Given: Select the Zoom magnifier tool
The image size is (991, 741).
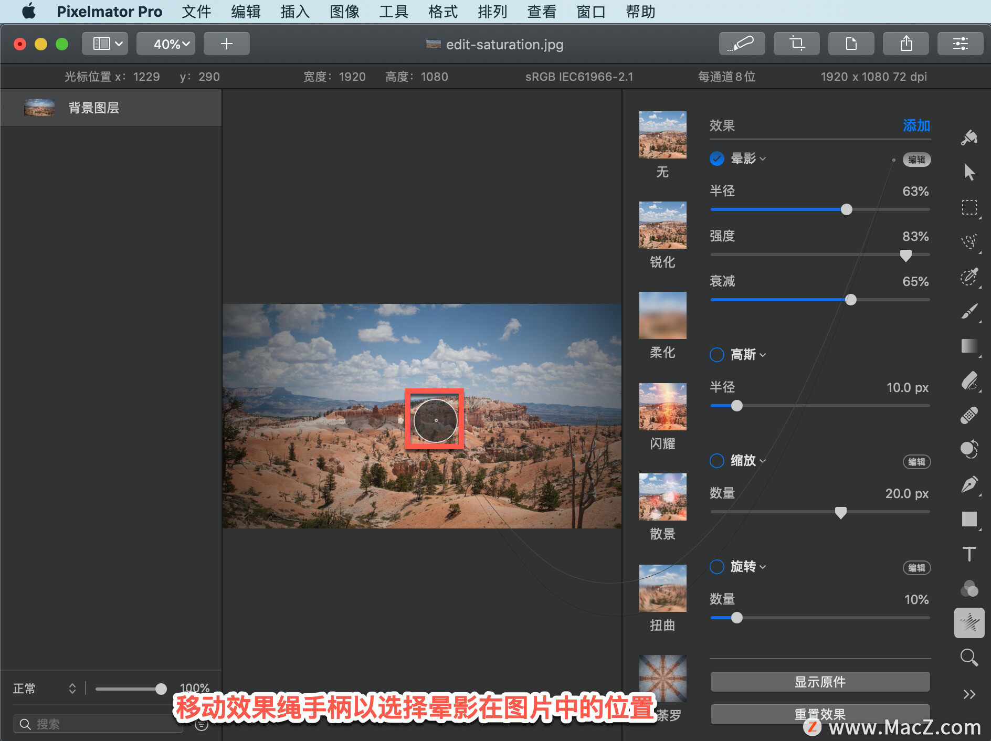Looking at the screenshot, I should pyautogui.click(x=969, y=658).
